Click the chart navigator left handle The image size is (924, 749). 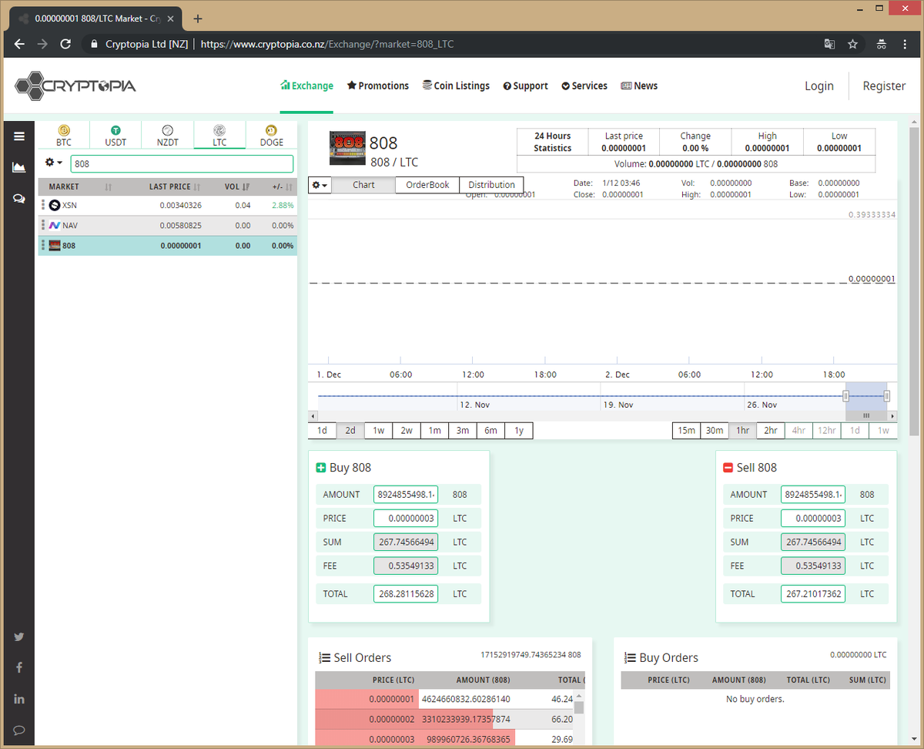pyautogui.click(x=845, y=396)
